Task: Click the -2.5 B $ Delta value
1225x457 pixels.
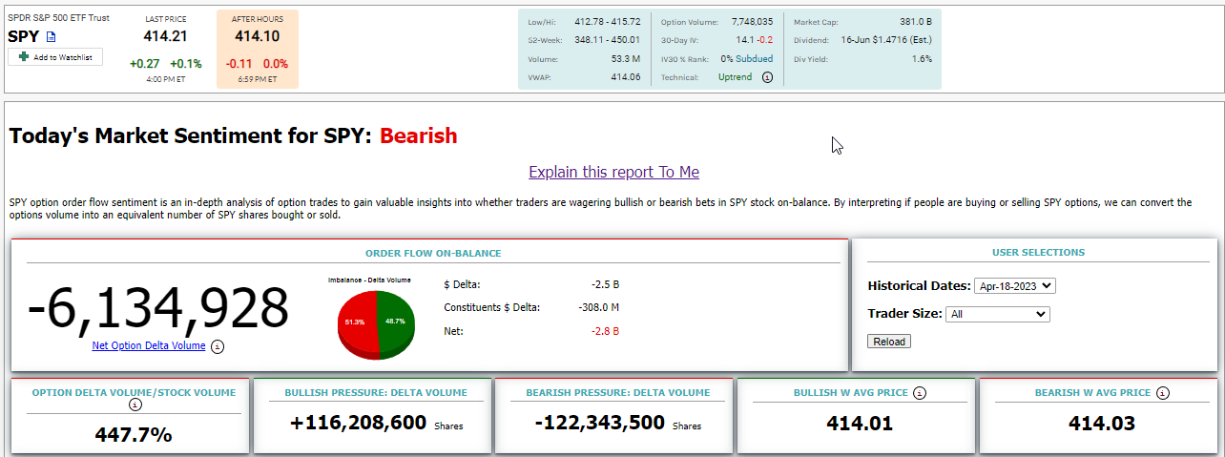Action: [x=605, y=284]
